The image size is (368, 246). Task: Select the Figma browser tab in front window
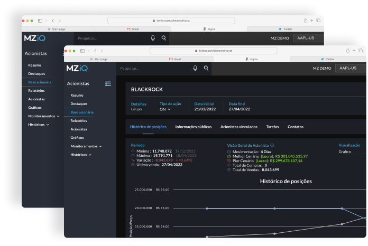click(252, 59)
